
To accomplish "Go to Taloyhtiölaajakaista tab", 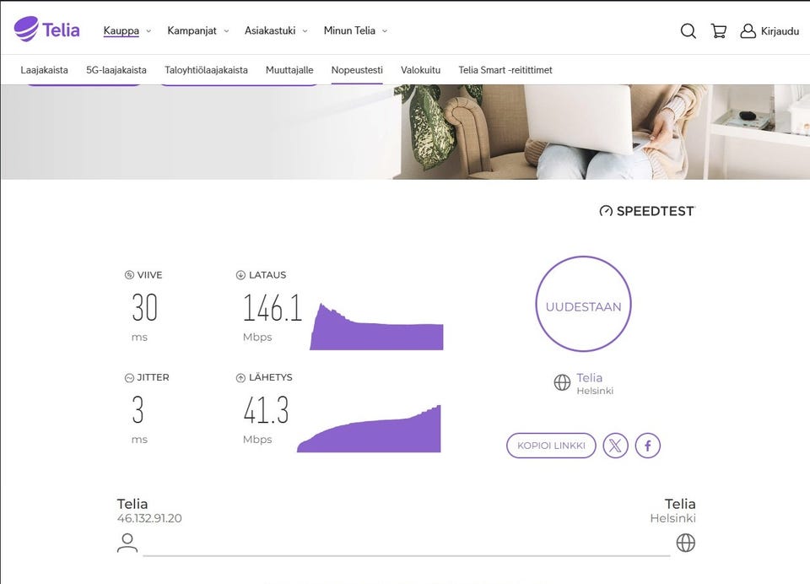I will coord(206,70).
